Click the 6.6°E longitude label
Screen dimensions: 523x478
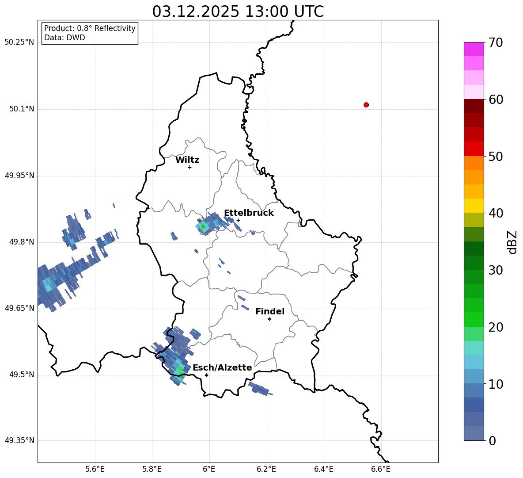pyautogui.click(x=381, y=469)
